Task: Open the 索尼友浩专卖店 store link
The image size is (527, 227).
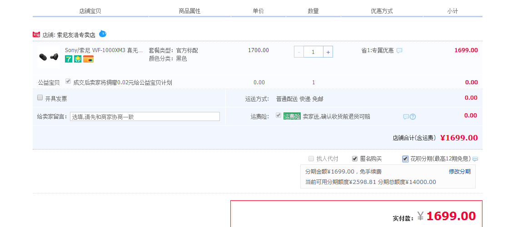Action: tap(76, 34)
